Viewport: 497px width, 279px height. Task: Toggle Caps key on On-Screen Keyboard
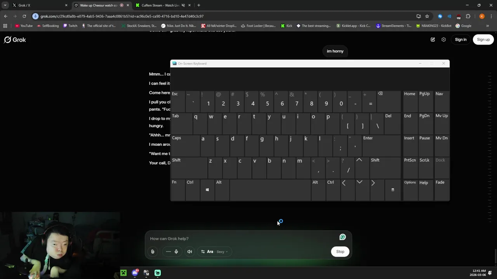coord(185,145)
